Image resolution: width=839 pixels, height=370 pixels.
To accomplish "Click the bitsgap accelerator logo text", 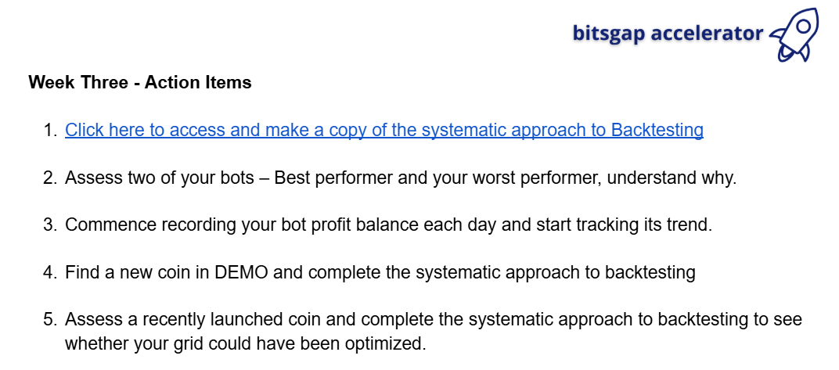I will [668, 33].
